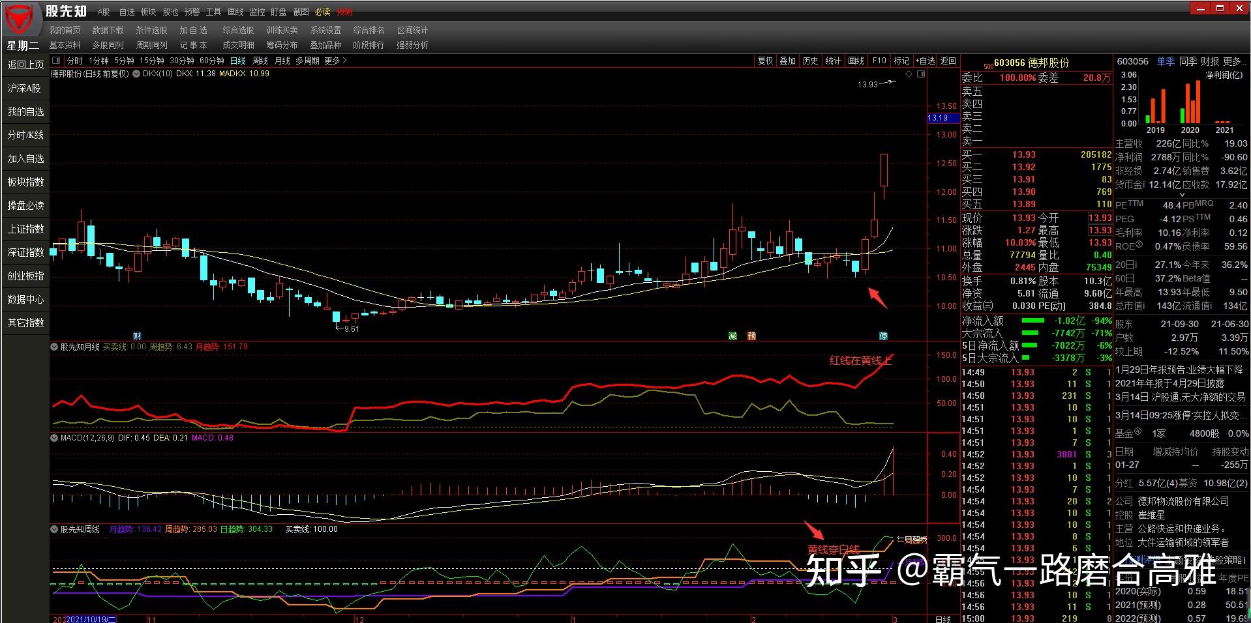Open 沪深A股 in left sidebar
This screenshot has width=1251, height=623.
(25, 88)
